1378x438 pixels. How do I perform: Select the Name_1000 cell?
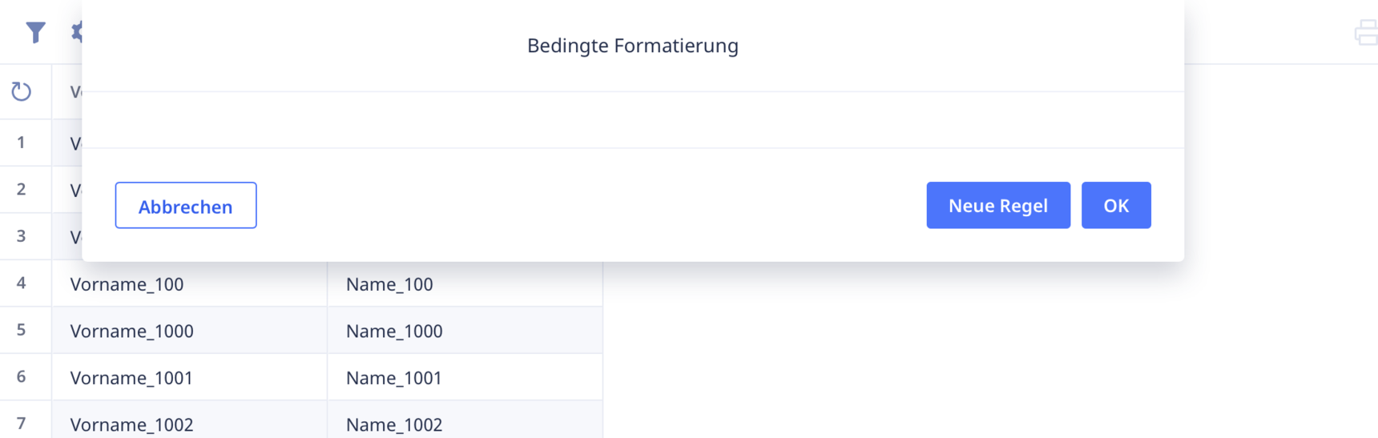click(465, 330)
